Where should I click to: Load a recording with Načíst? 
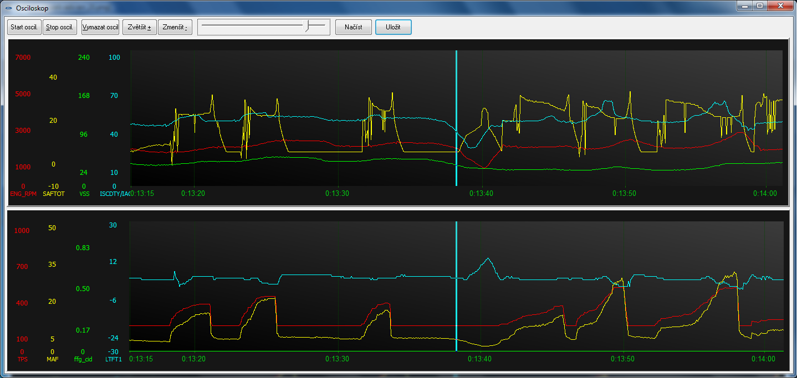[x=353, y=27]
